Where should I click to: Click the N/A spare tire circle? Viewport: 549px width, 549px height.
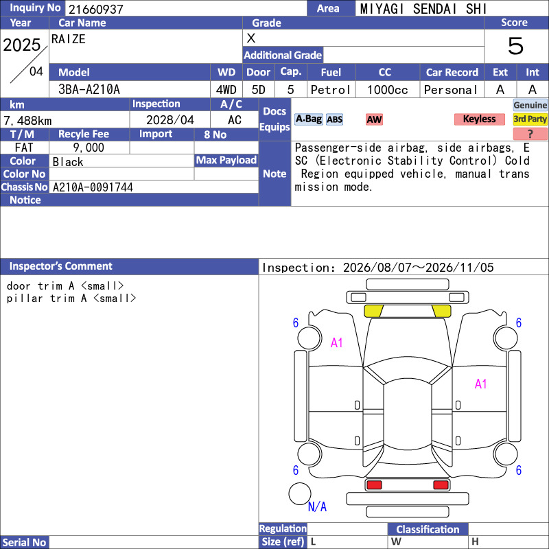pyautogui.click(x=300, y=493)
